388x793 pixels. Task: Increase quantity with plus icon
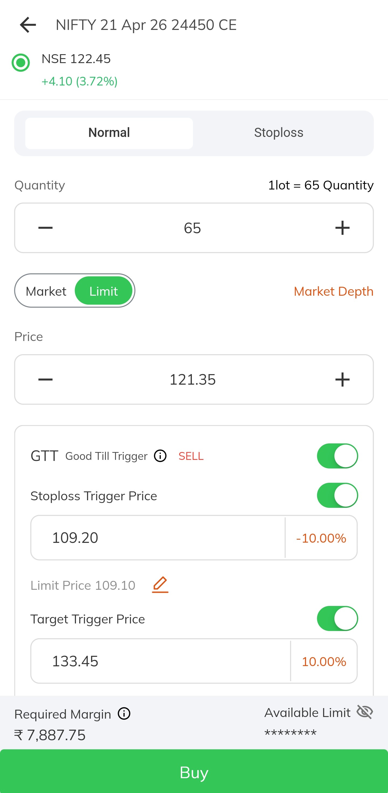342,228
